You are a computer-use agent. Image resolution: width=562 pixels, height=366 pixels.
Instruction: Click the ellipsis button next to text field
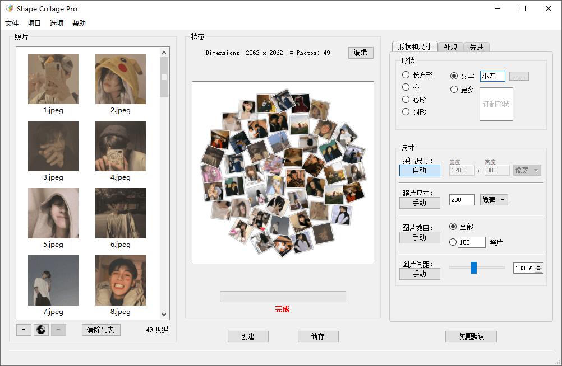coord(519,76)
